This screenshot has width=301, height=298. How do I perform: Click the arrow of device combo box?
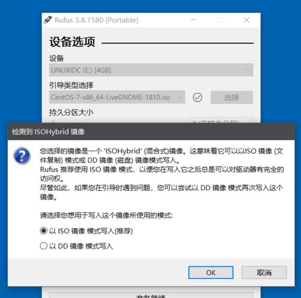click(249, 70)
